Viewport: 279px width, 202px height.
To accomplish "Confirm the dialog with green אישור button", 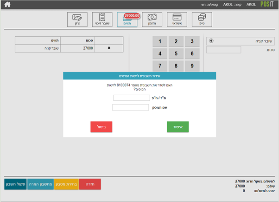I will pyautogui.click(x=178, y=127).
